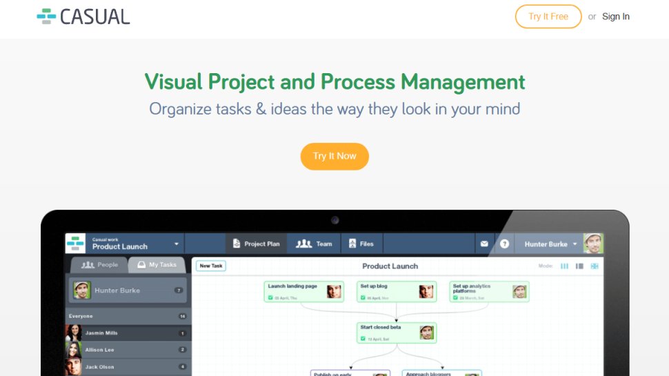The height and width of the screenshot is (376, 669).
Task: Click the help question mark icon
Action: [504, 244]
